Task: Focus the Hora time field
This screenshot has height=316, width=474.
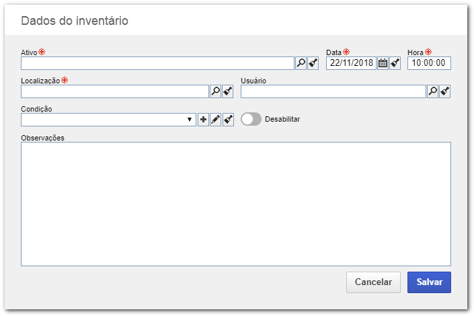Action: point(429,63)
